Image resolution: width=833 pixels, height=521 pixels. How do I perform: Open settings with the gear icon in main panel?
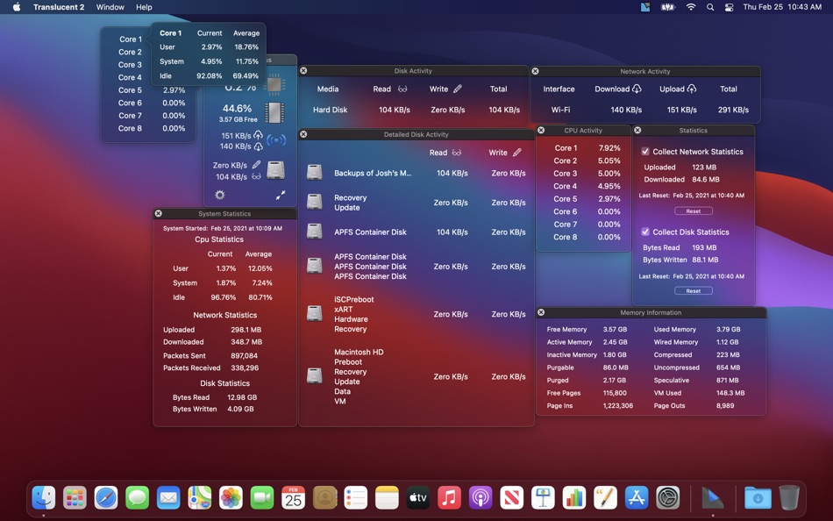pyautogui.click(x=220, y=195)
